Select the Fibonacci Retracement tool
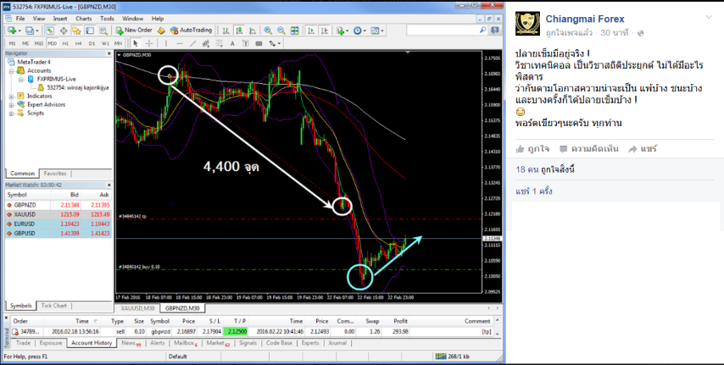 219,43
